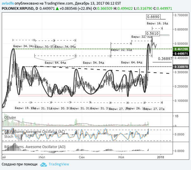Click the Объём volume indicator label
The image size is (191, 170).
tap(10, 117)
